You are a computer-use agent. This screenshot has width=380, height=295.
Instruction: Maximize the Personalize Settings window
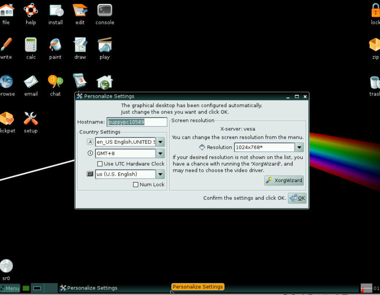pyautogui.click(x=297, y=97)
